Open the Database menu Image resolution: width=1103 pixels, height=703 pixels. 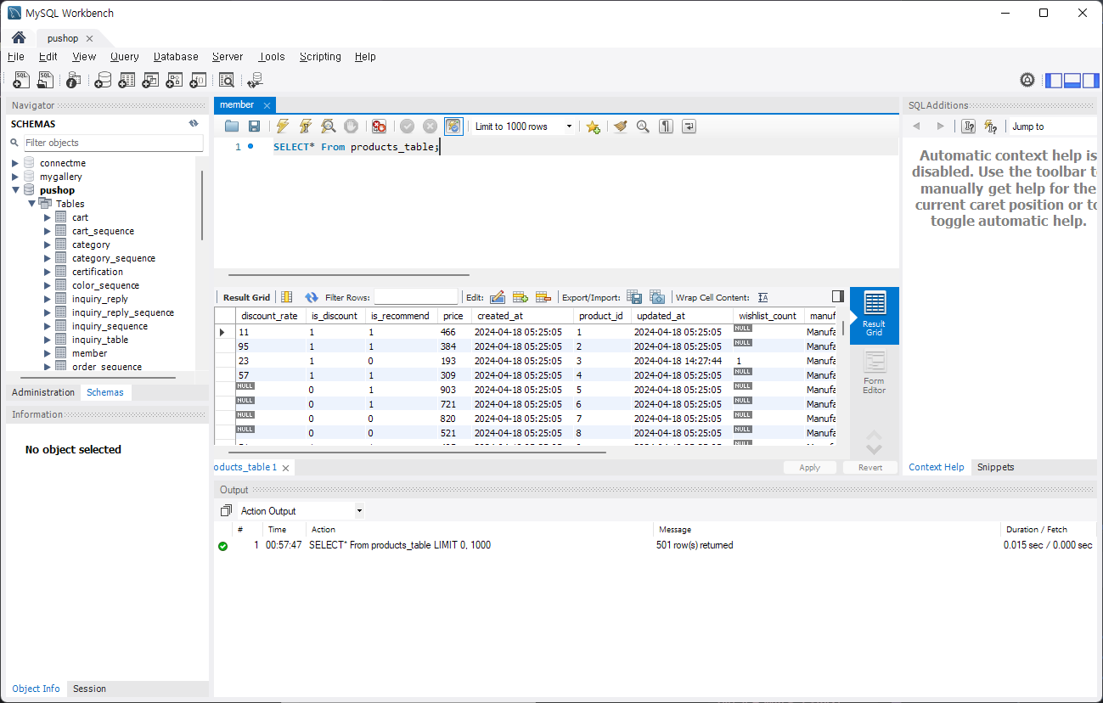click(x=176, y=57)
